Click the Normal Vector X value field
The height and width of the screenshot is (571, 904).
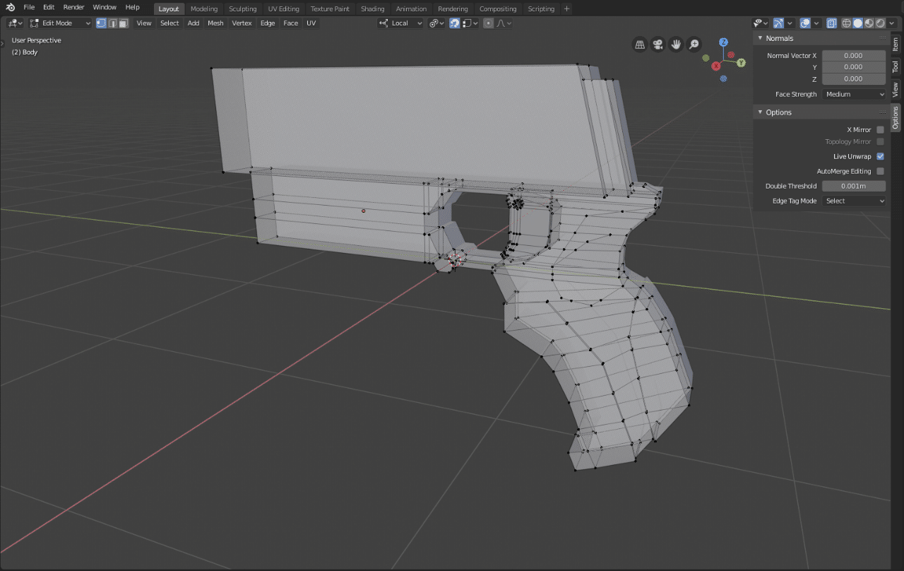pos(854,55)
